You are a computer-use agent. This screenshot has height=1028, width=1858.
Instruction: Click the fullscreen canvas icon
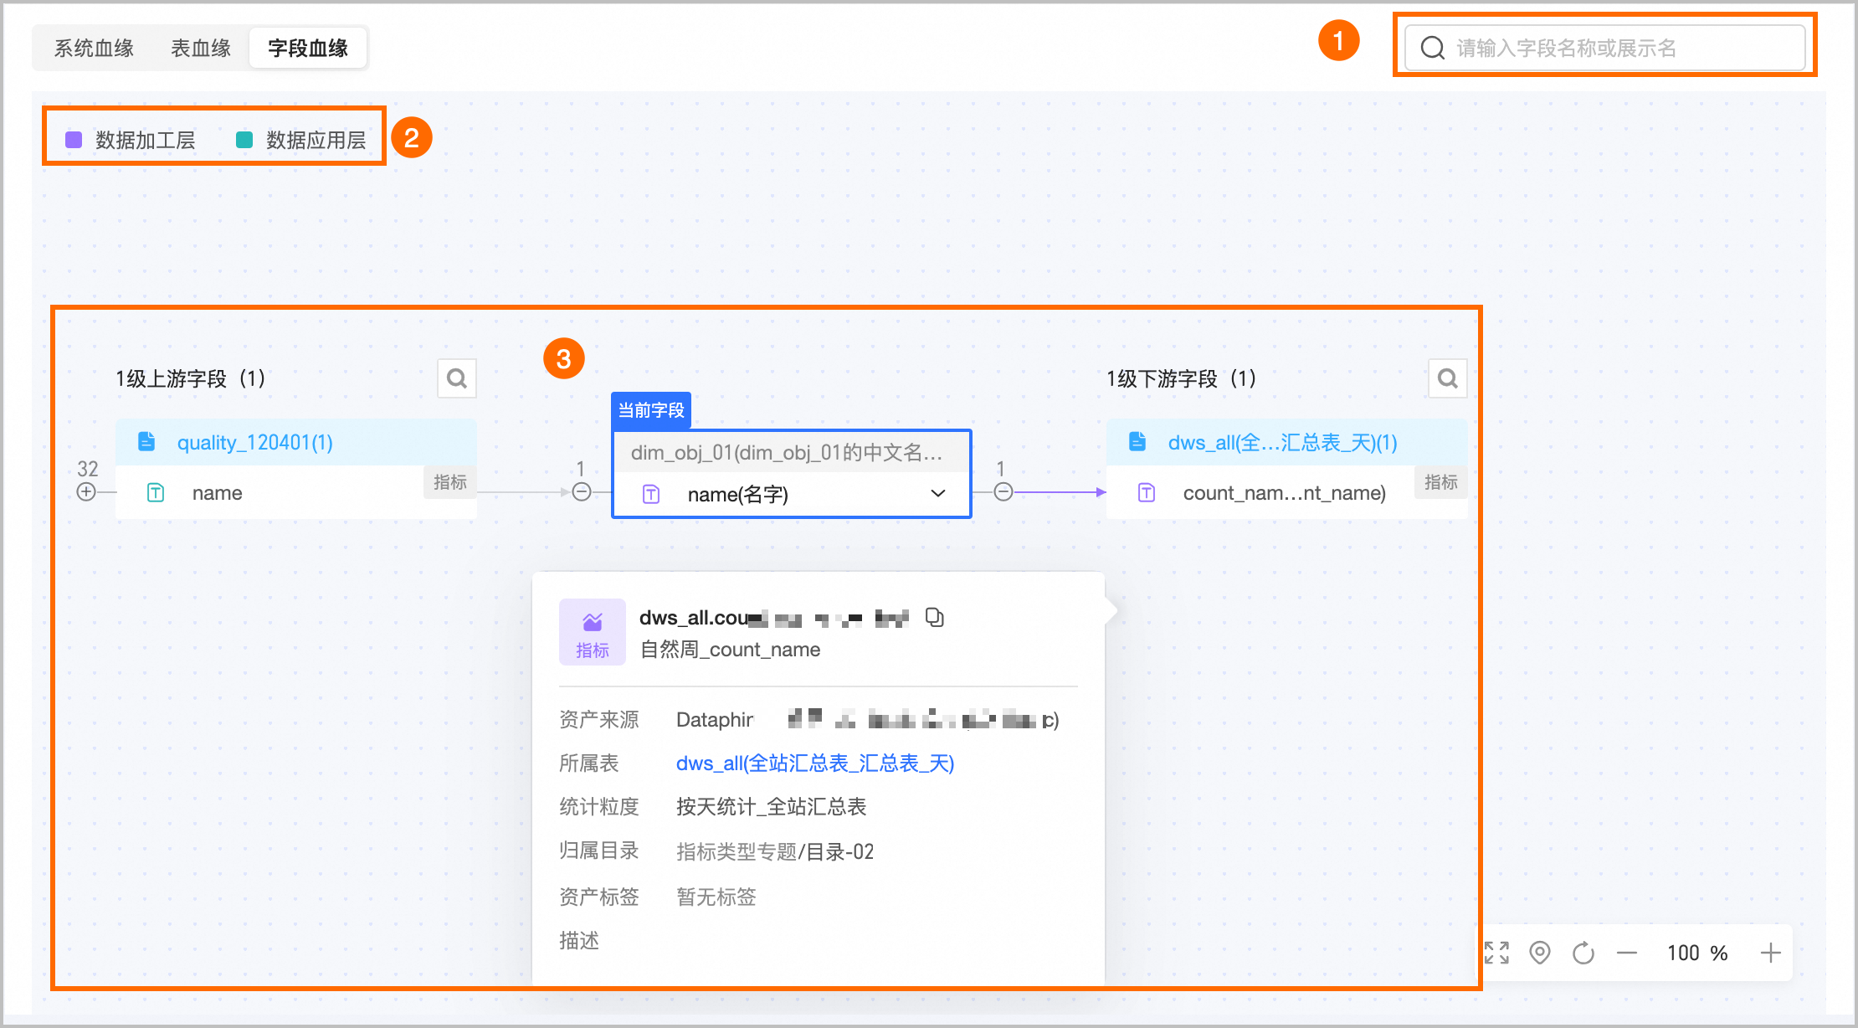[x=1496, y=953]
